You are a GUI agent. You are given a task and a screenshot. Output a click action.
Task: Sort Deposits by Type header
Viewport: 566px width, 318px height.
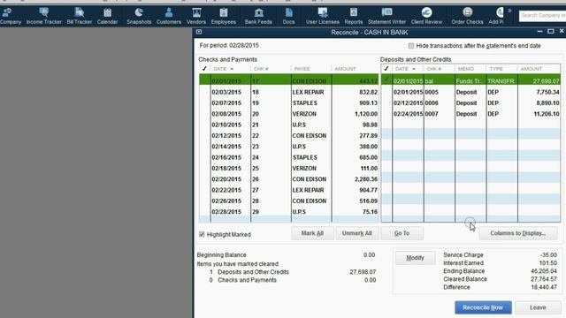501,69
